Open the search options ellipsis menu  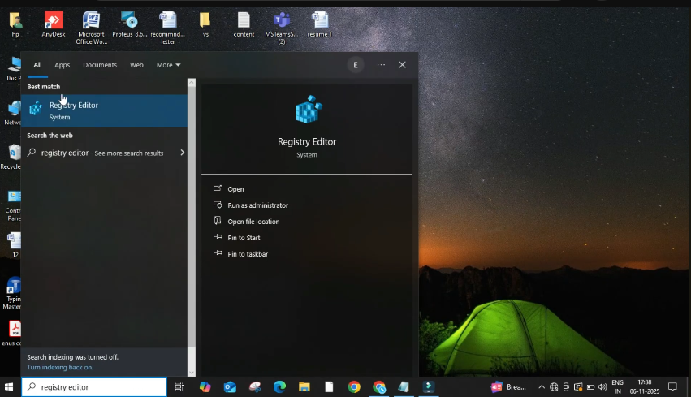[381, 65]
